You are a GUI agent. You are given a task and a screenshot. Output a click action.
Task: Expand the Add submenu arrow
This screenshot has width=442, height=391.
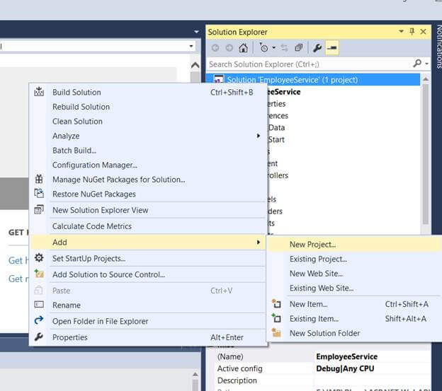(x=259, y=243)
